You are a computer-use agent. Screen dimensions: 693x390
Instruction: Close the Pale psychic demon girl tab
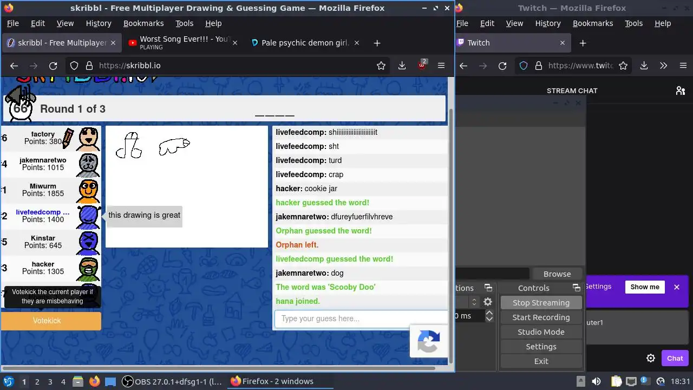point(357,43)
